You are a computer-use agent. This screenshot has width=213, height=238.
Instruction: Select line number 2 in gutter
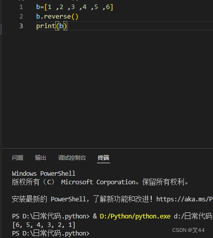tap(21, 17)
